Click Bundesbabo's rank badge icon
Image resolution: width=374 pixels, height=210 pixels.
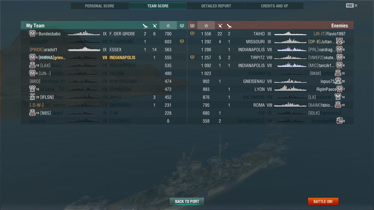point(32,33)
